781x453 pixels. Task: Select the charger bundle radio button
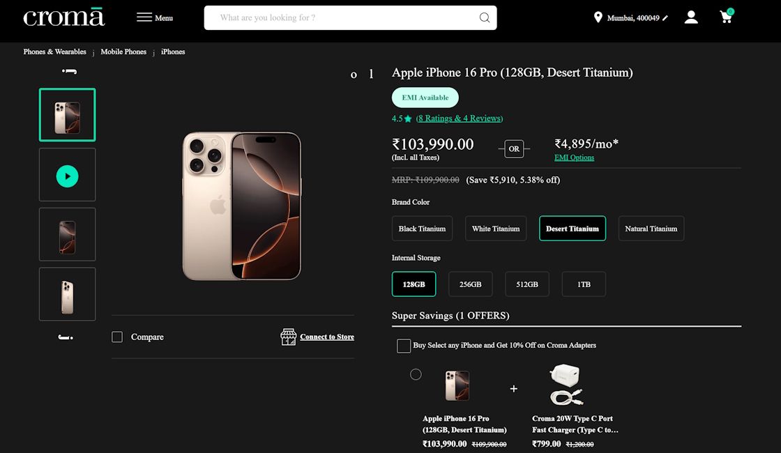click(x=416, y=374)
